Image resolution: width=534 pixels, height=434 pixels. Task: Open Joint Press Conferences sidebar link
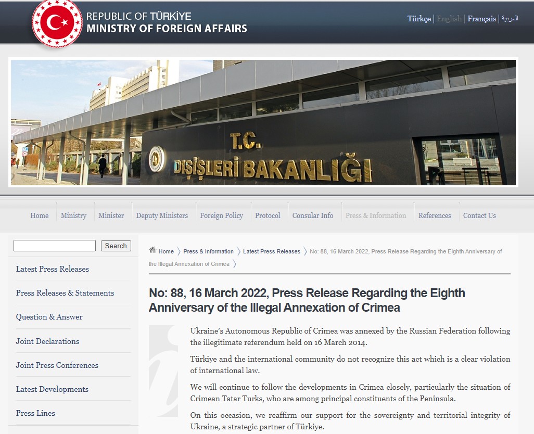point(57,365)
